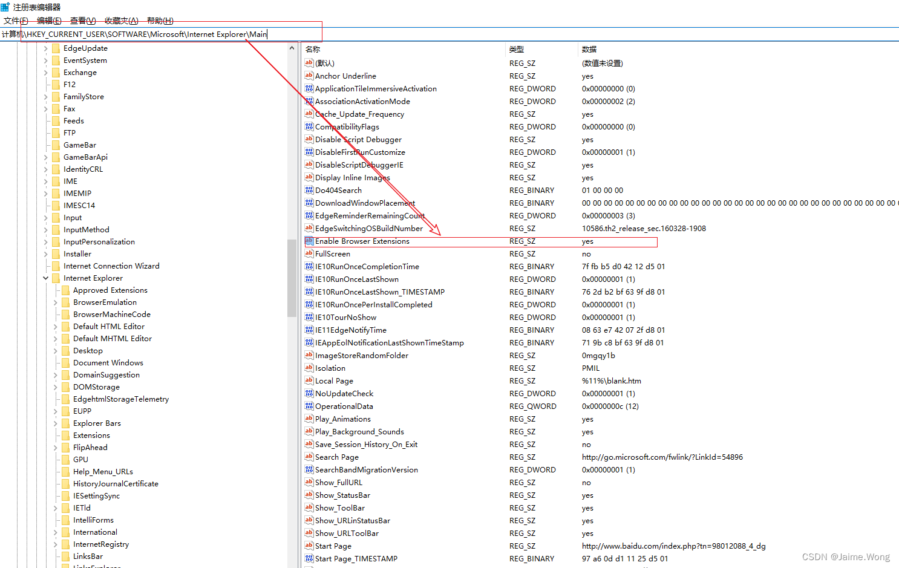The image size is (899, 568).
Task: Click the tree pane scroll up arrow
Action: [x=292, y=48]
